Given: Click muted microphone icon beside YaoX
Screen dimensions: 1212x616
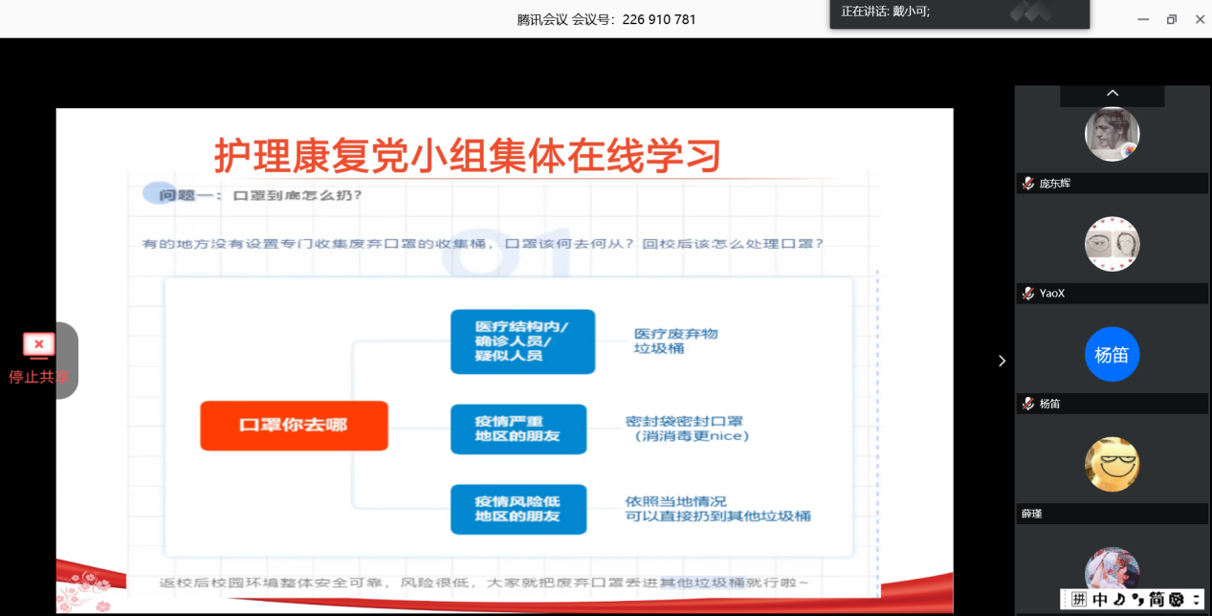Looking at the screenshot, I should pyautogui.click(x=1028, y=294).
